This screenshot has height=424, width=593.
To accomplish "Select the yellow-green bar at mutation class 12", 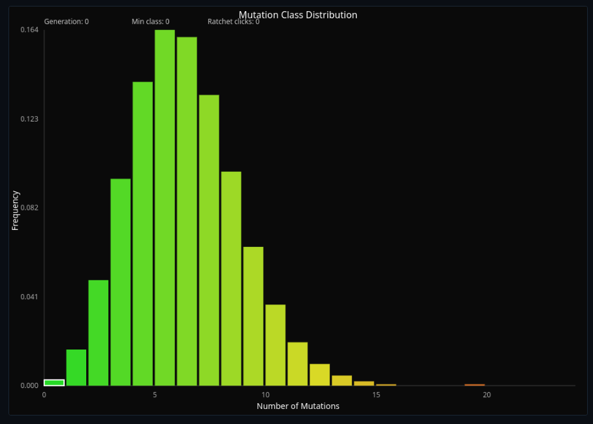I will 319,376.
